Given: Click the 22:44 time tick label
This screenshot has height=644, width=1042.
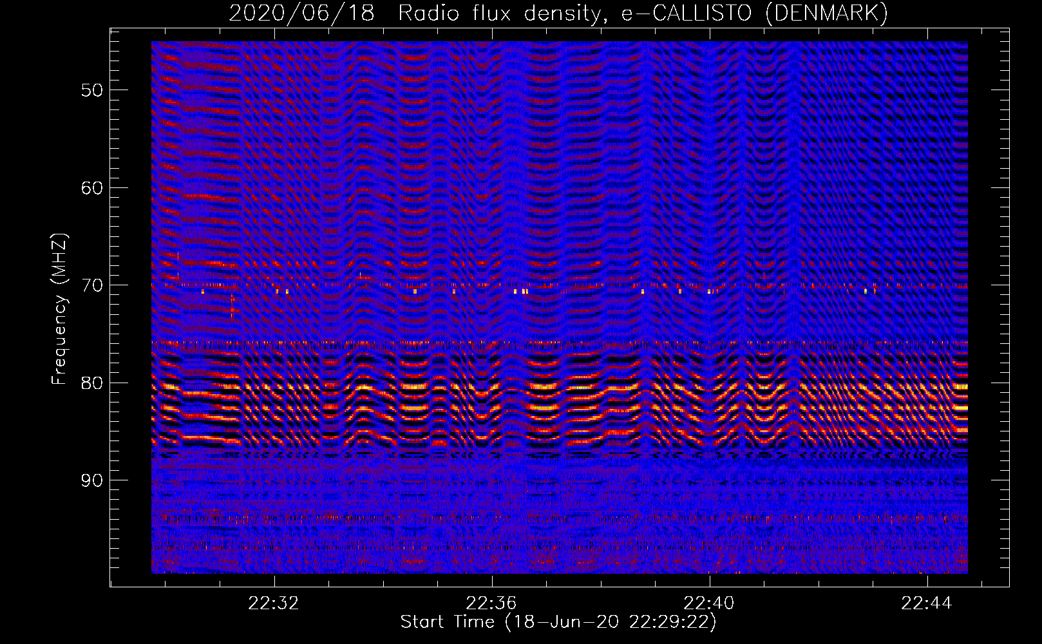Looking at the screenshot, I should tap(927, 603).
